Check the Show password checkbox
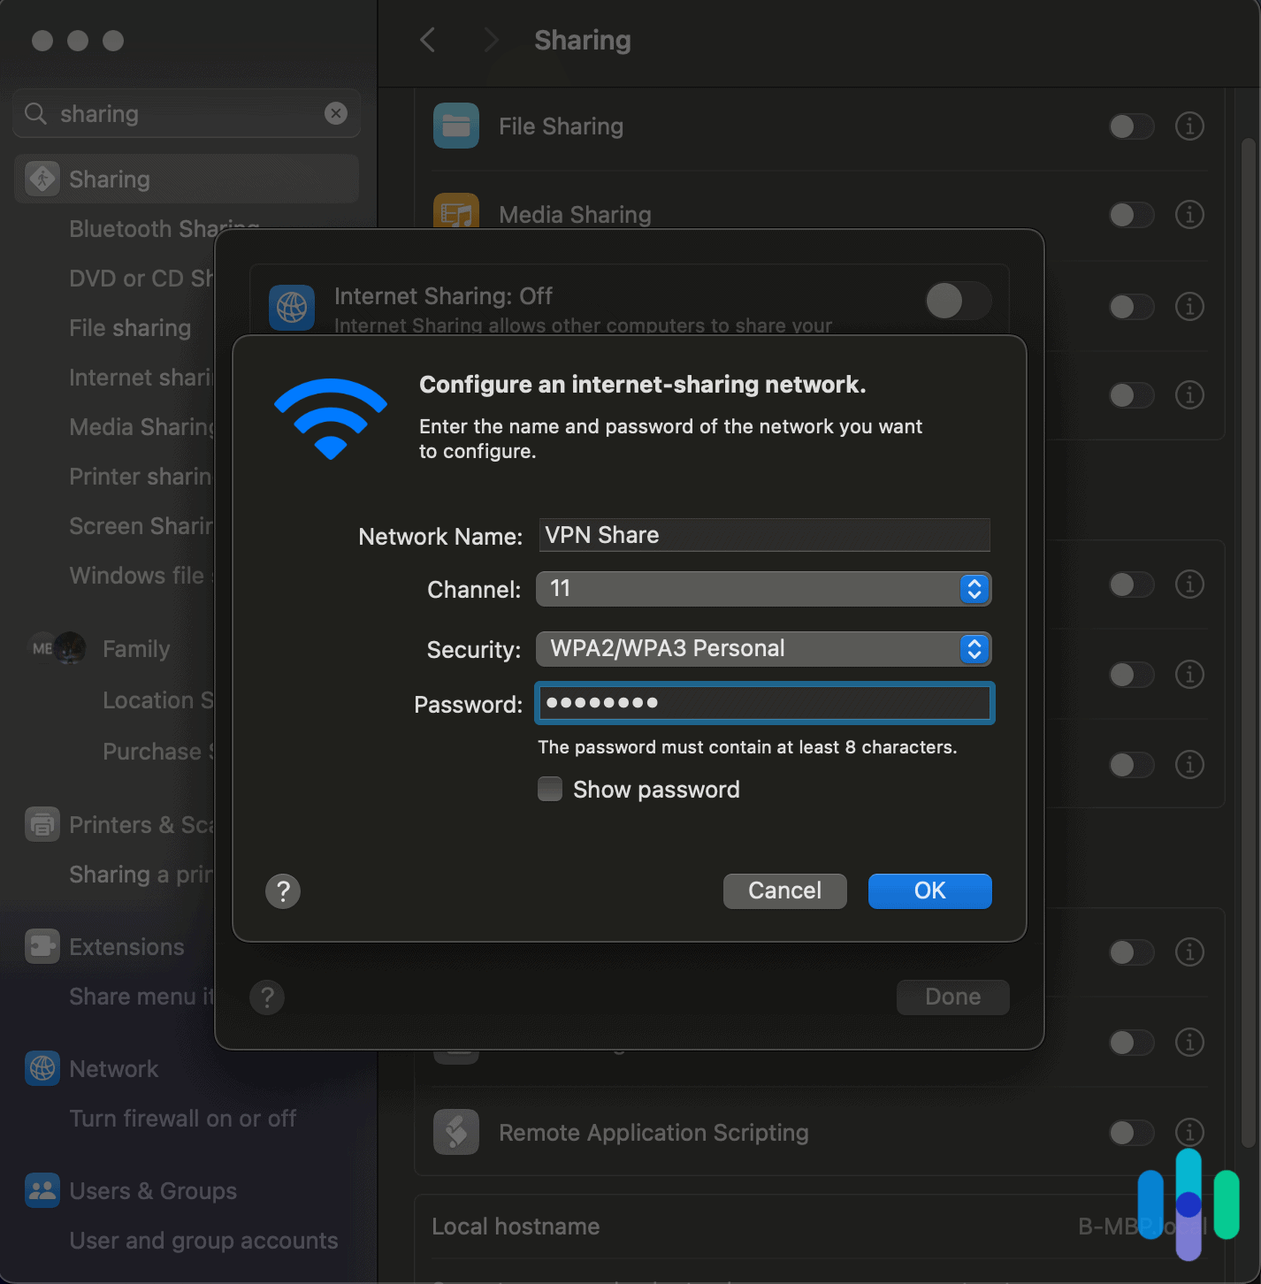Viewport: 1261px width, 1284px height. coord(549,789)
